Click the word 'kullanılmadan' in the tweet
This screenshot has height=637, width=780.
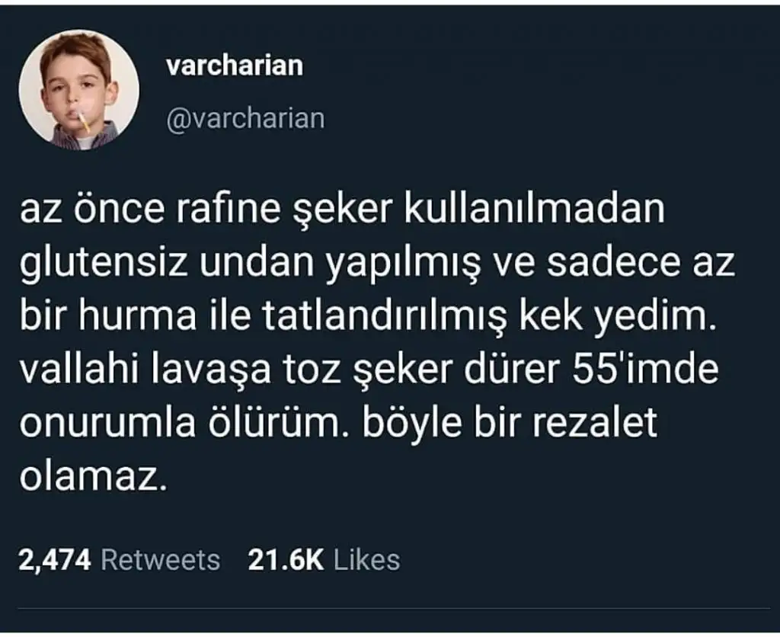pyautogui.click(x=534, y=209)
